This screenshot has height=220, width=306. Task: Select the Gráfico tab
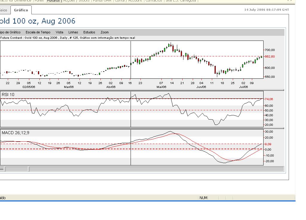coord(21,10)
